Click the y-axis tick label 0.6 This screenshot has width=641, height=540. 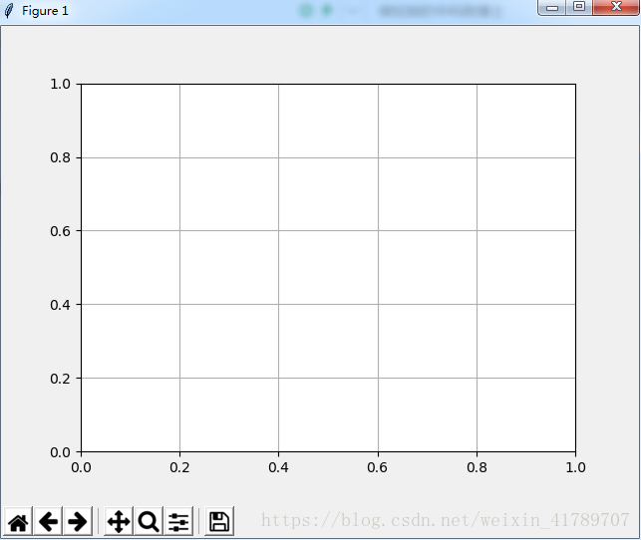[x=60, y=231]
